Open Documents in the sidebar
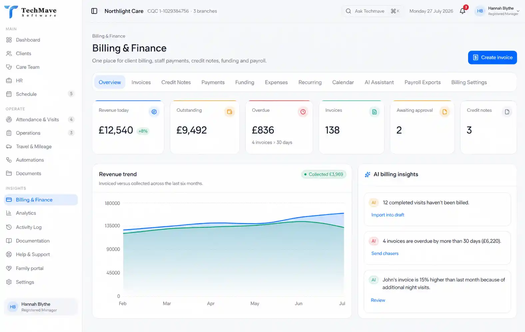525x332 pixels. click(41, 174)
